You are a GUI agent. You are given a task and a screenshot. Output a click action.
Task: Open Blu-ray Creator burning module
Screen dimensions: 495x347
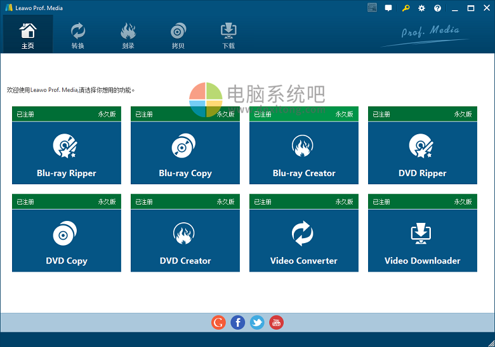pos(304,153)
